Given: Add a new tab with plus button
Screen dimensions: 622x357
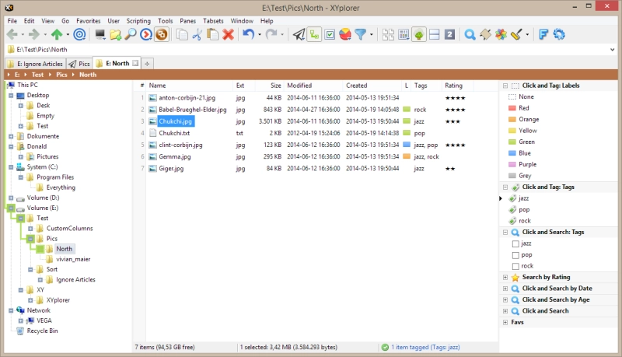Looking at the screenshot, I should (x=147, y=64).
